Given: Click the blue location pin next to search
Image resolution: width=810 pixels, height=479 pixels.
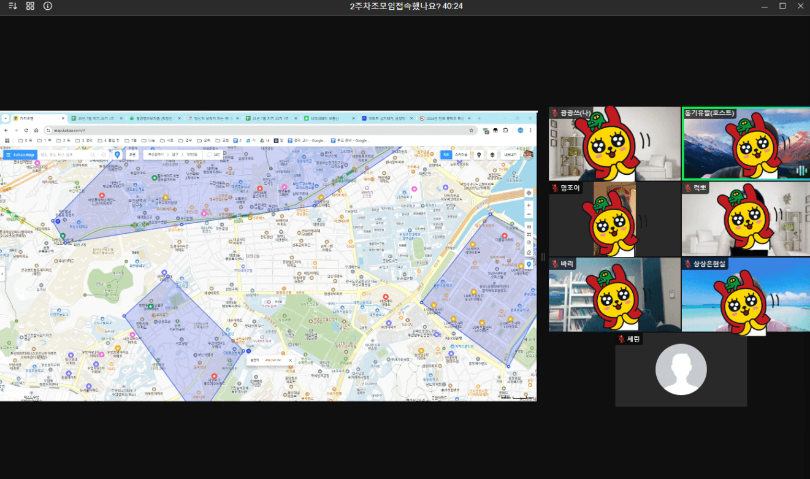Looking at the screenshot, I should click(117, 155).
